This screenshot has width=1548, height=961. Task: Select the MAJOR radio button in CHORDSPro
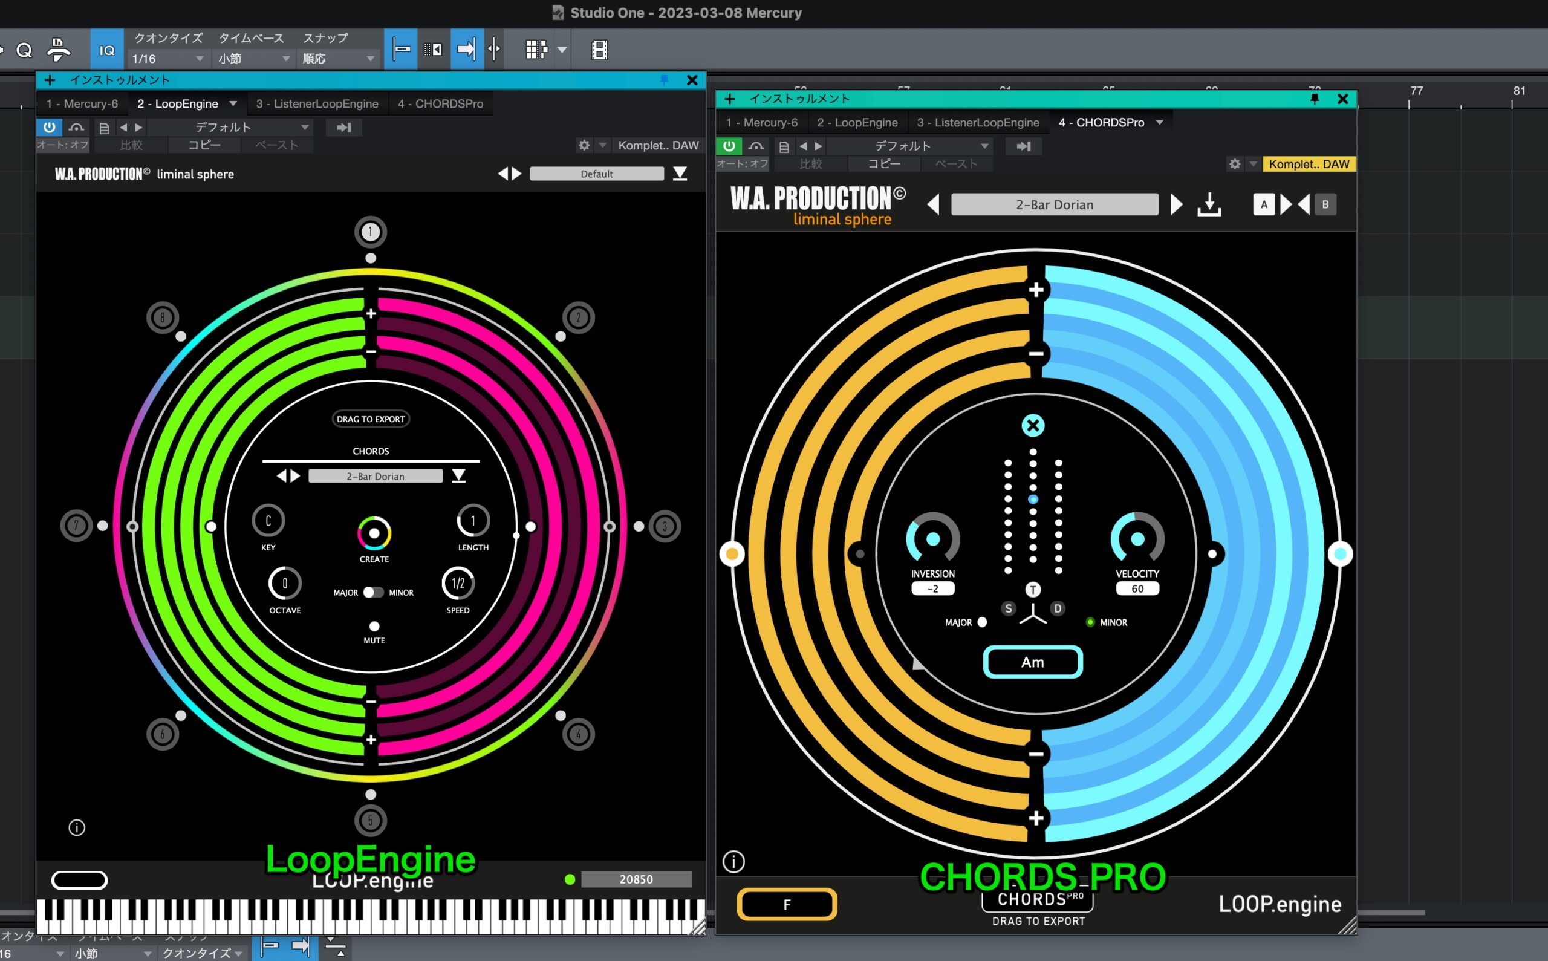pyautogui.click(x=982, y=622)
